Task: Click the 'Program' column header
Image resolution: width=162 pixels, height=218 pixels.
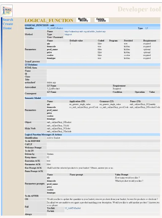Action: point(113,41)
